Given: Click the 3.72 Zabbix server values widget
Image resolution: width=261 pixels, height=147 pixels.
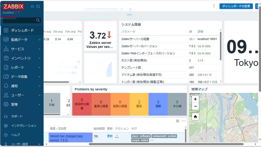Looking at the screenshot, I should point(100,36).
